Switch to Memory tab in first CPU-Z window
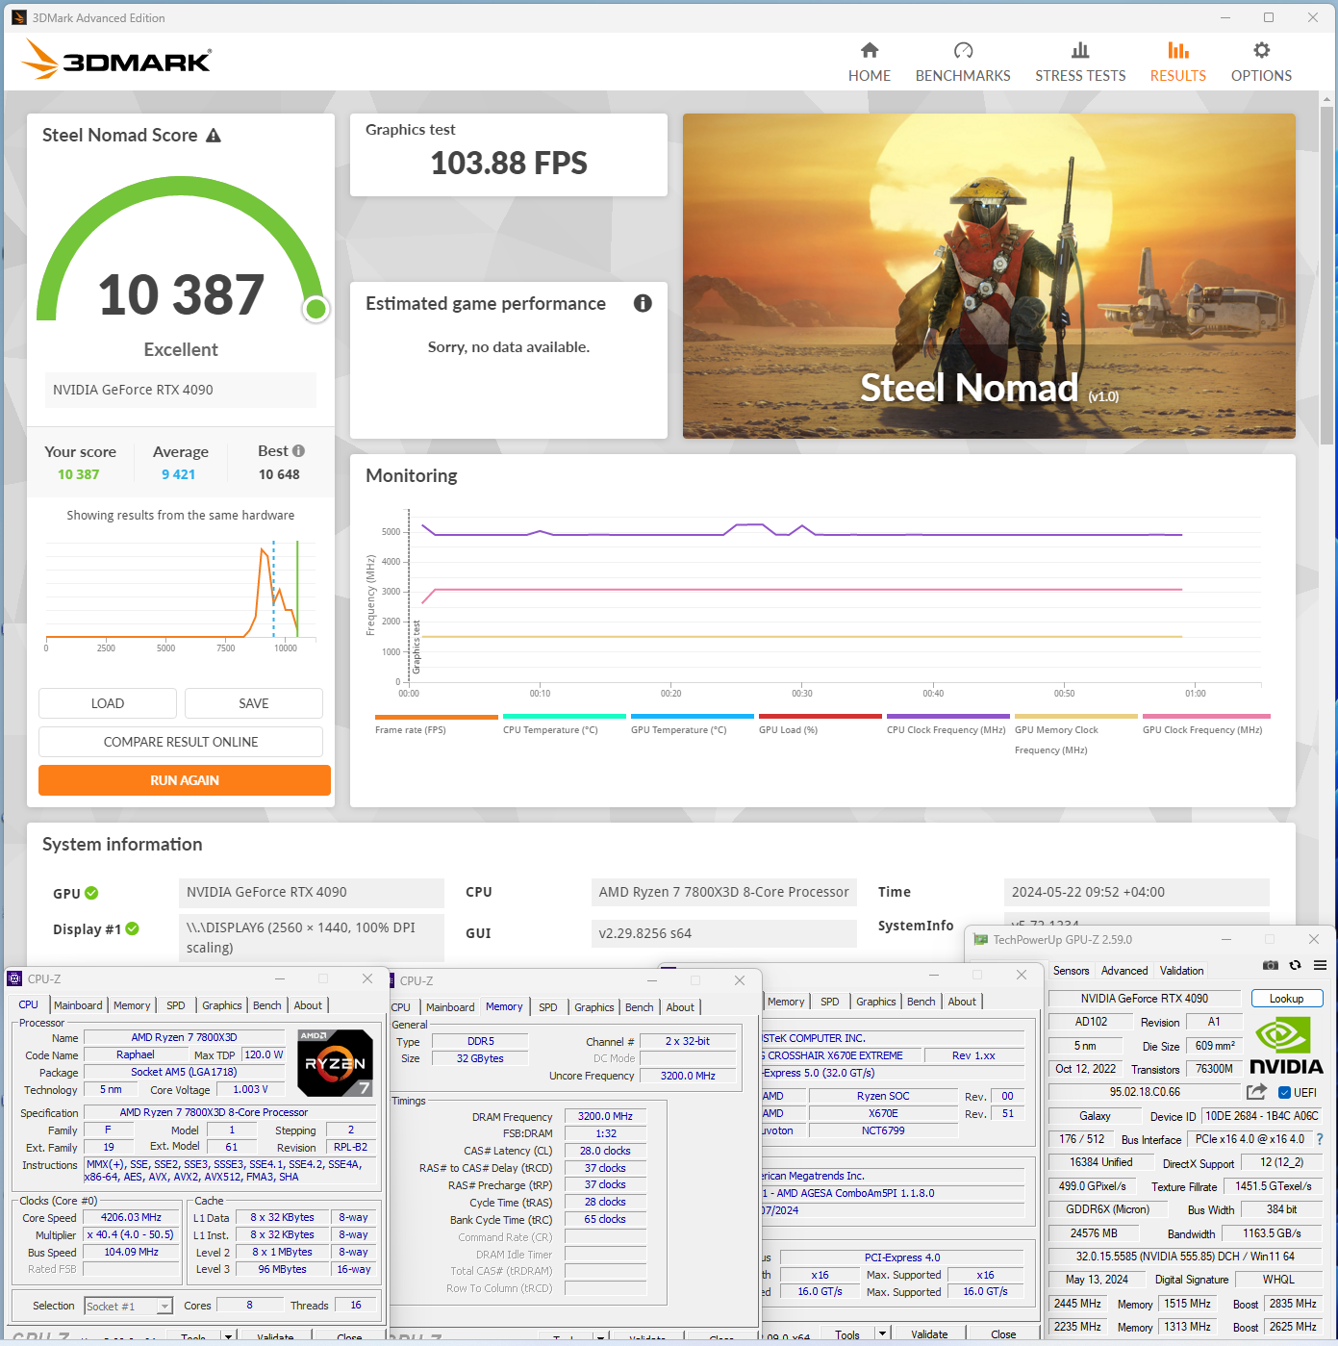 pos(132,1005)
